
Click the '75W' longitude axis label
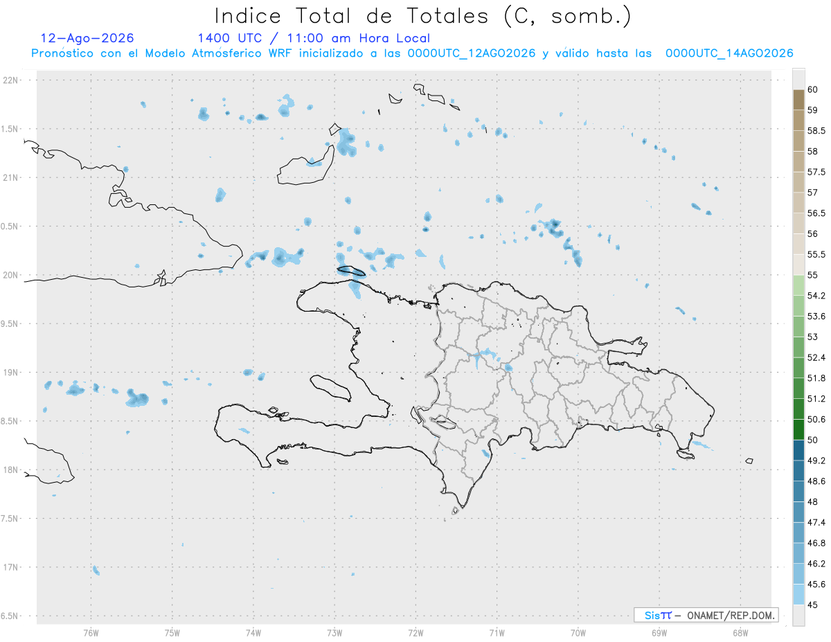point(172,633)
